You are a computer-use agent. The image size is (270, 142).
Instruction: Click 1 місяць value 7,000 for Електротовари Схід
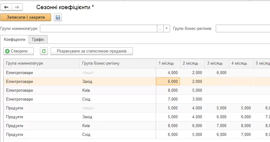tap(168, 99)
